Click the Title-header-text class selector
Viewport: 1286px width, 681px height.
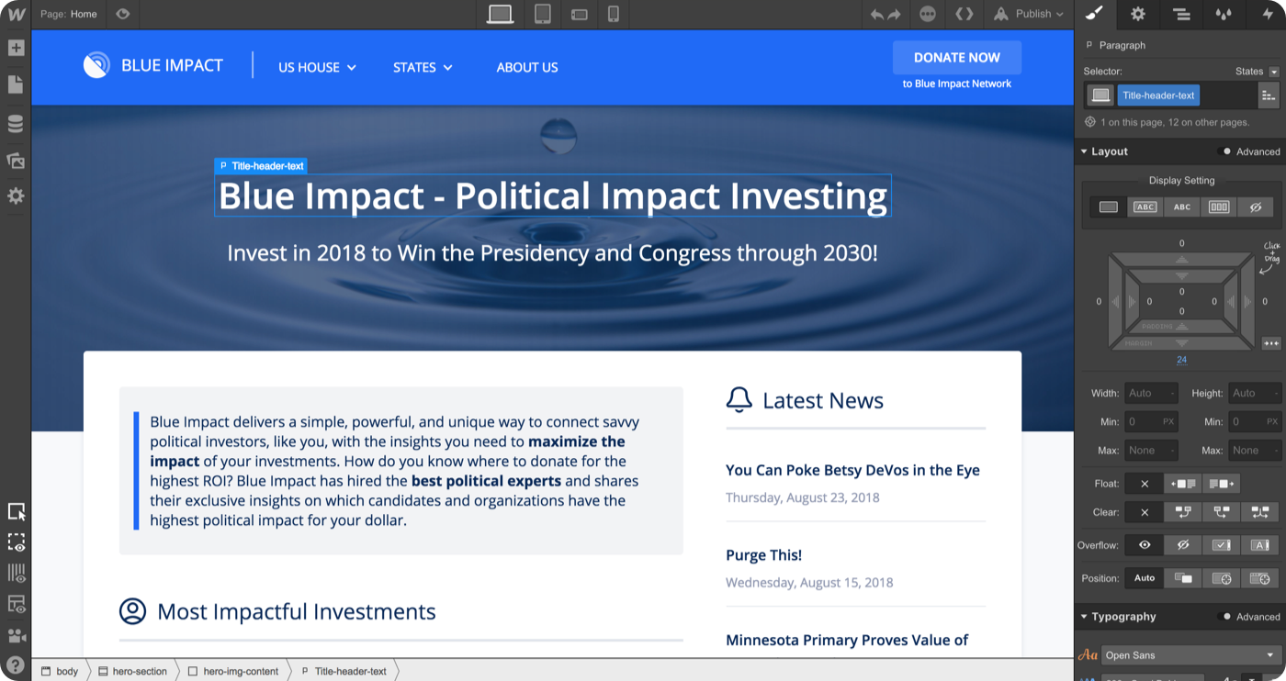click(x=1158, y=95)
